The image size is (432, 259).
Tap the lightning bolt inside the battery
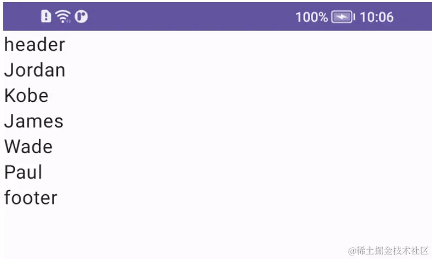[342, 17]
